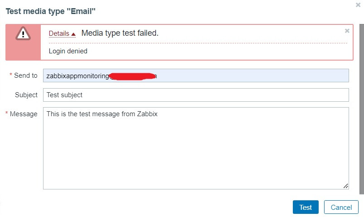Click the dialog's vertical scrollbar
364x222 pixels.
(x=361, y=113)
